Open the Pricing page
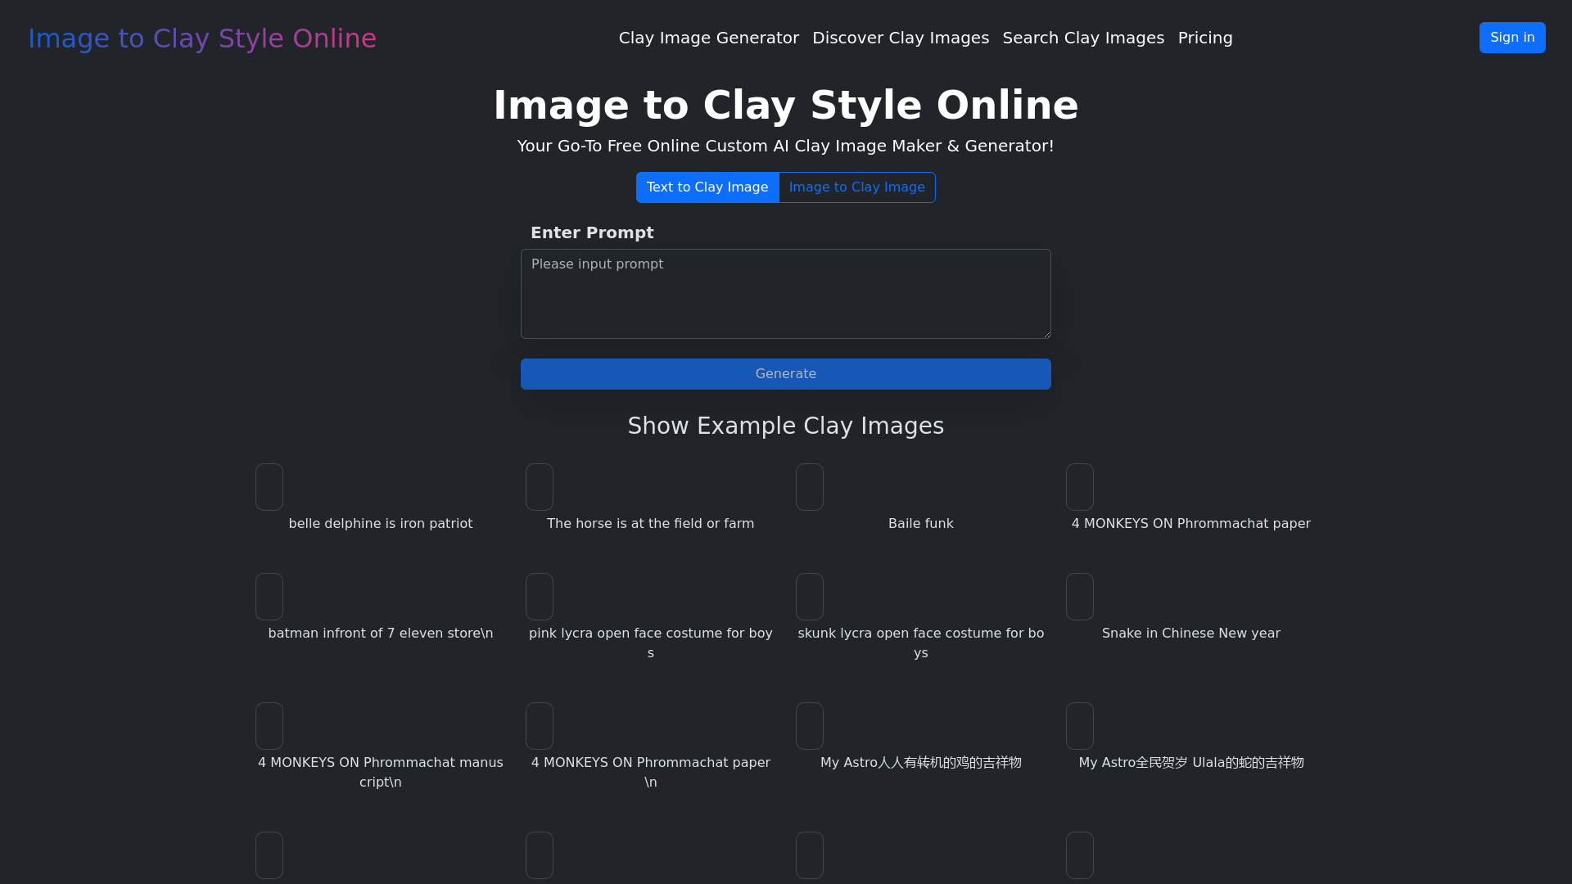This screenshot has height=884, width=1572. (x=1205, y=38)
